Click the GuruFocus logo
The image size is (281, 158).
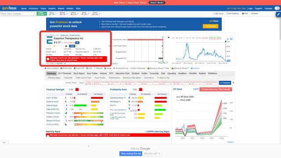click(x=9, y=8)
